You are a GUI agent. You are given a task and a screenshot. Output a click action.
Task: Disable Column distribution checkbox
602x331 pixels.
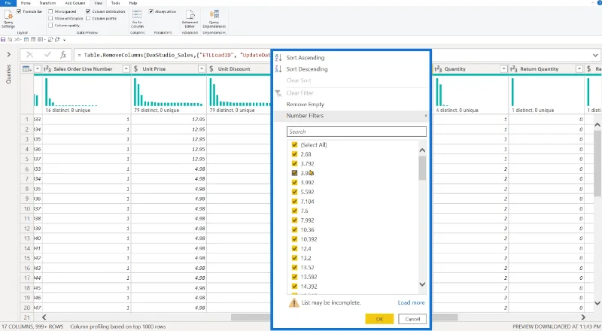(88, 11)
